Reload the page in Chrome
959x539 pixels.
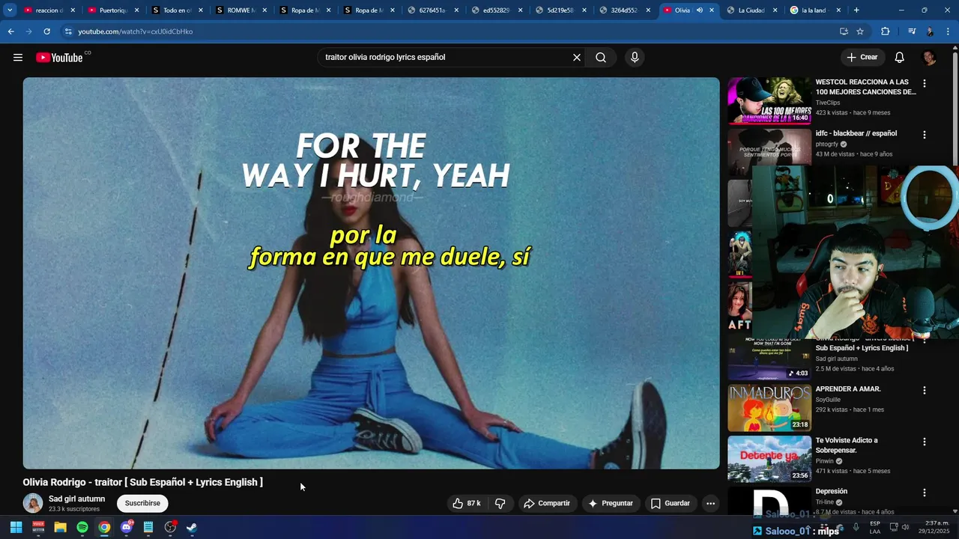(x=46, y=31)
